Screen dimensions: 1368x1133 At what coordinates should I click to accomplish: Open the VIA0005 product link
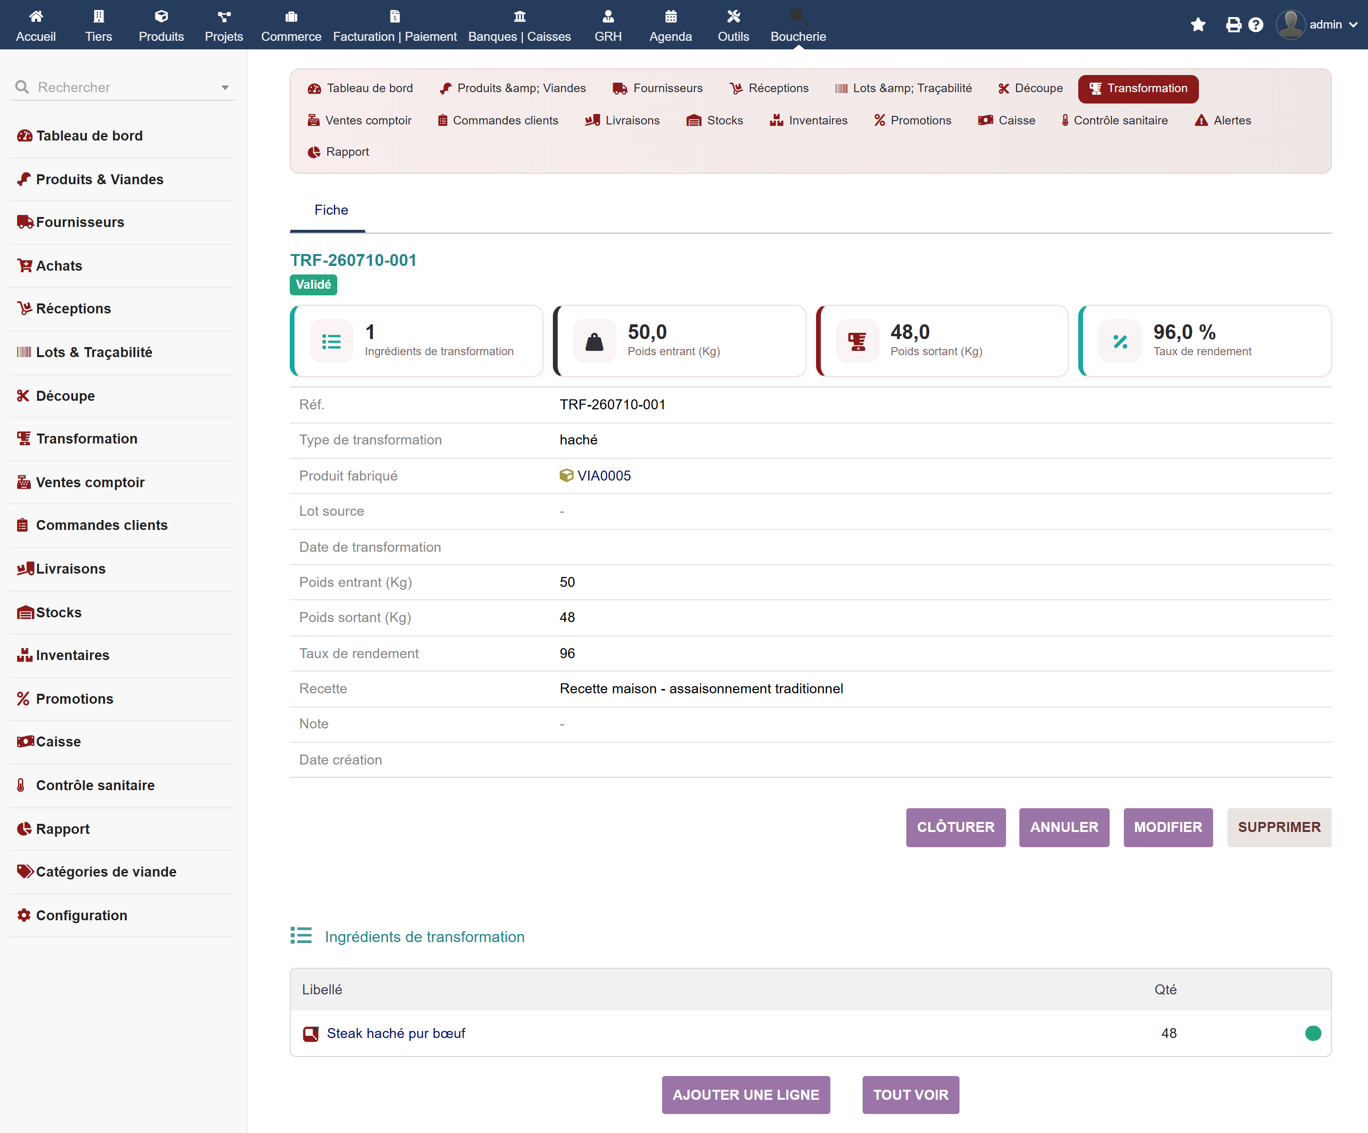click(604, 476)
